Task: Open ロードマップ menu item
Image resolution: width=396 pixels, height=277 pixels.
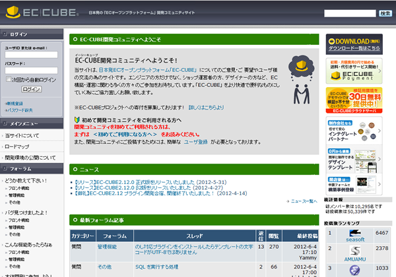Action: (17, 146)
